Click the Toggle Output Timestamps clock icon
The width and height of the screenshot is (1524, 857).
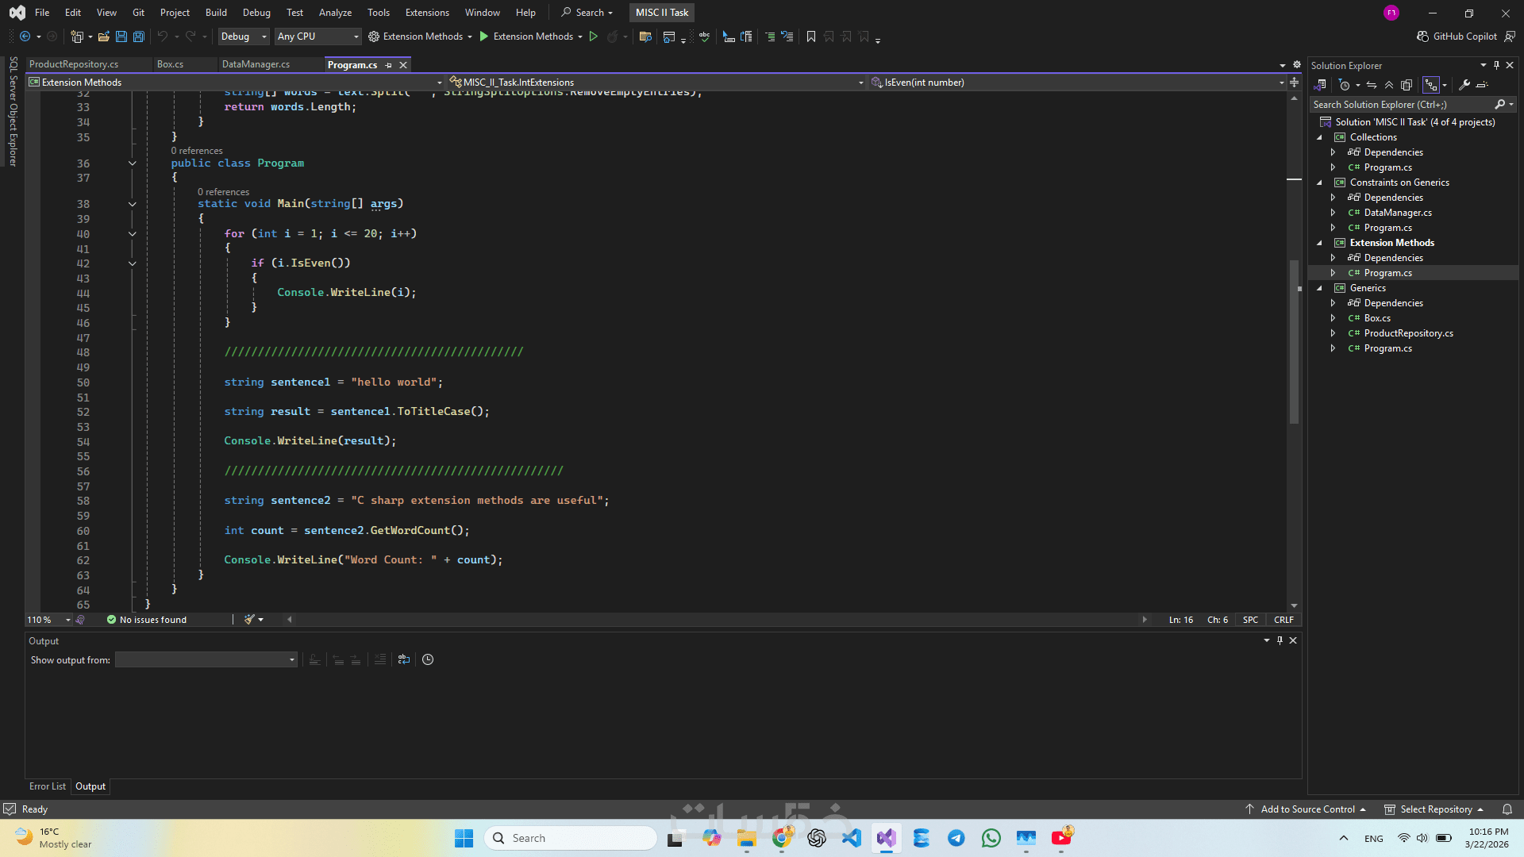(428, 659)
